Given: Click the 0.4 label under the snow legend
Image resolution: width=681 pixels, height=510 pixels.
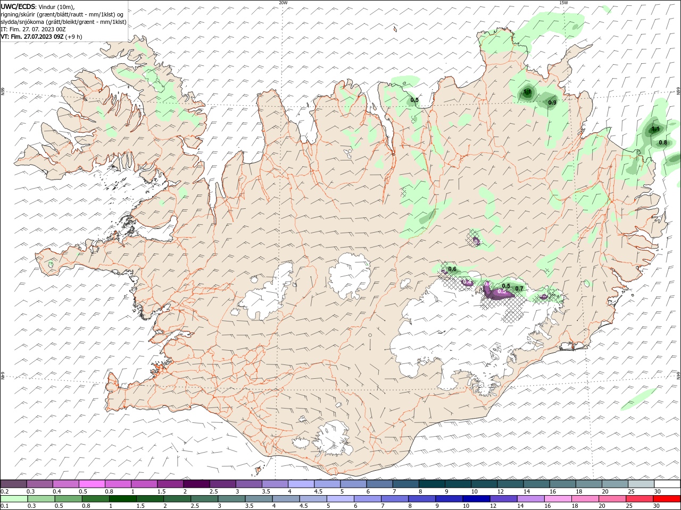Looking at the screenshot, I should (56, 491).
